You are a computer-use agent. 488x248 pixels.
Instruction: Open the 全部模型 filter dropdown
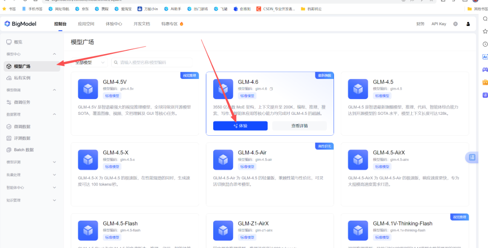90,62
